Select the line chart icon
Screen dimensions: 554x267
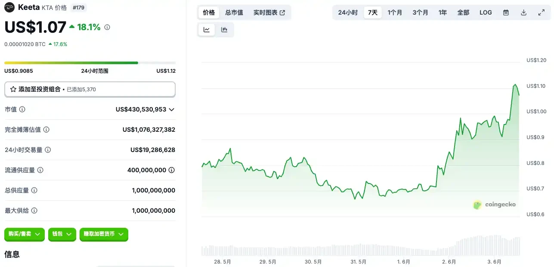coord(206,29)
